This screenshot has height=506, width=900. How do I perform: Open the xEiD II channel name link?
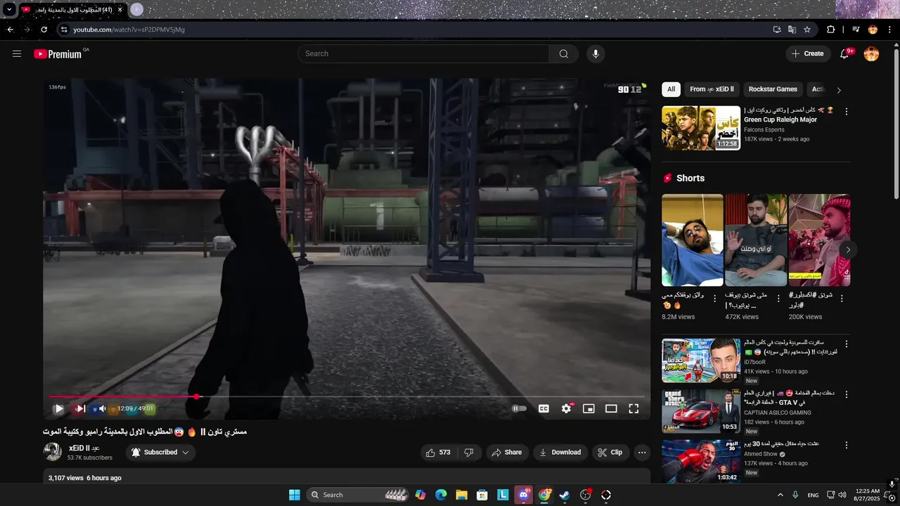(84, 448)
